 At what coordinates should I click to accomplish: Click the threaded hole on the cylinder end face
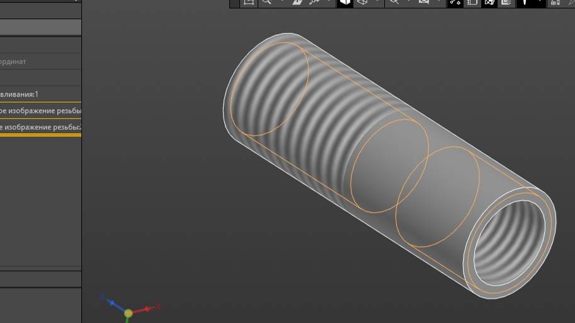point(510,243)
